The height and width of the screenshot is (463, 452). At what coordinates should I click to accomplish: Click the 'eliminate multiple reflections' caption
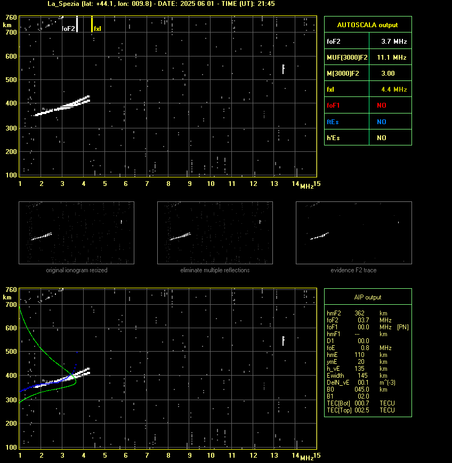point(215,270)
